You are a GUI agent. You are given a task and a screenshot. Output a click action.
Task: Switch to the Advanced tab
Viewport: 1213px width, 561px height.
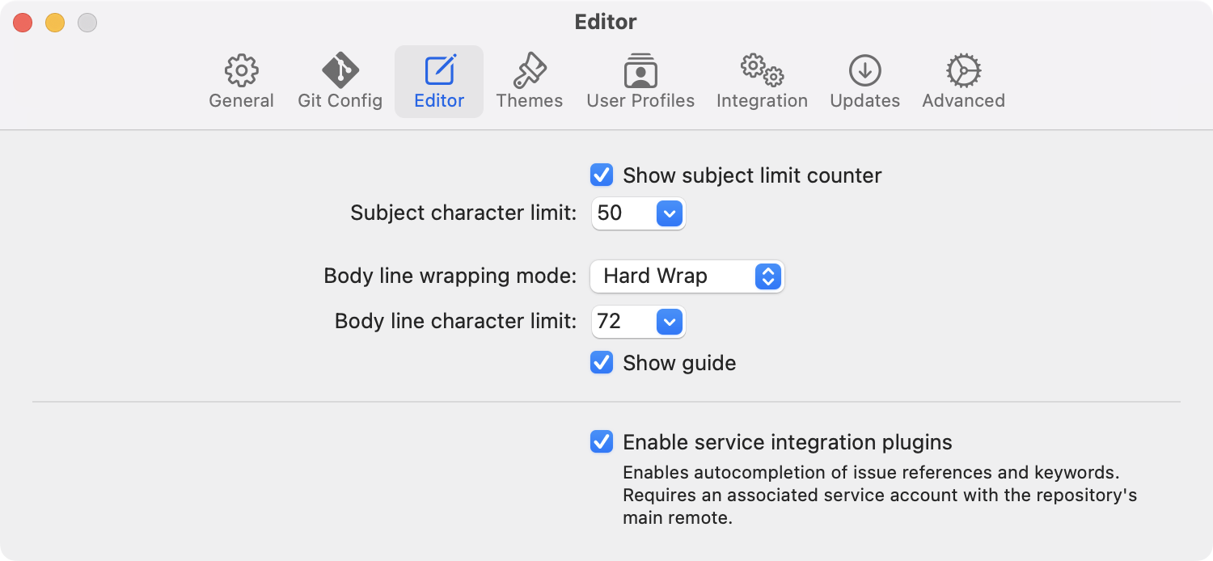point(963,81)
